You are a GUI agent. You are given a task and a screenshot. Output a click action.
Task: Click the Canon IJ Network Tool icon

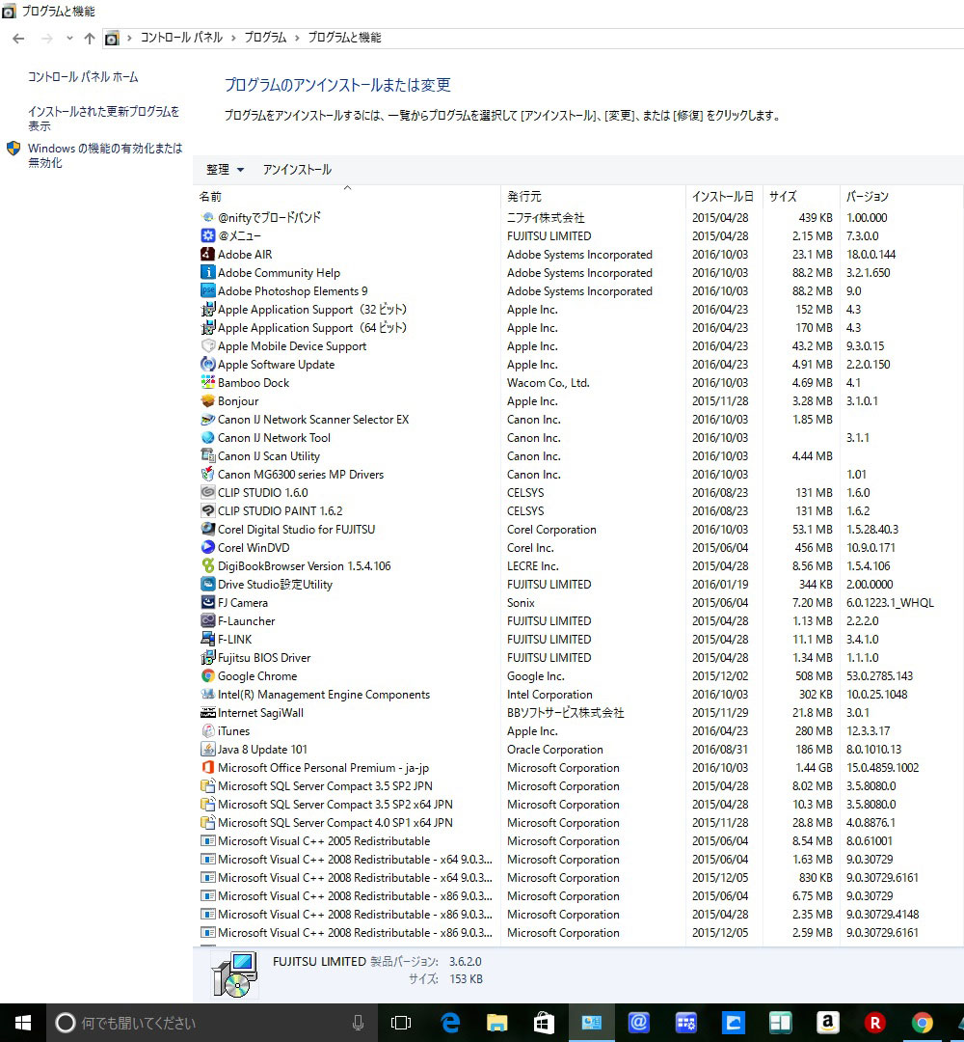click(x=208, y=437)
